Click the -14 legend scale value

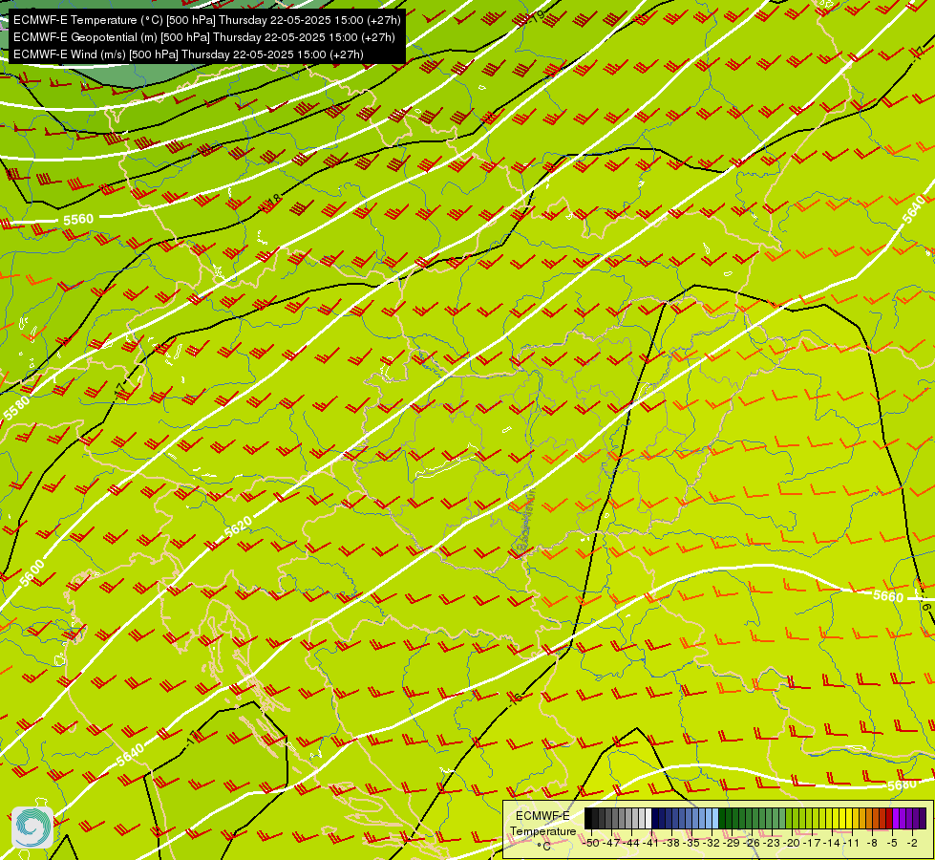click(x=832, y=844)
